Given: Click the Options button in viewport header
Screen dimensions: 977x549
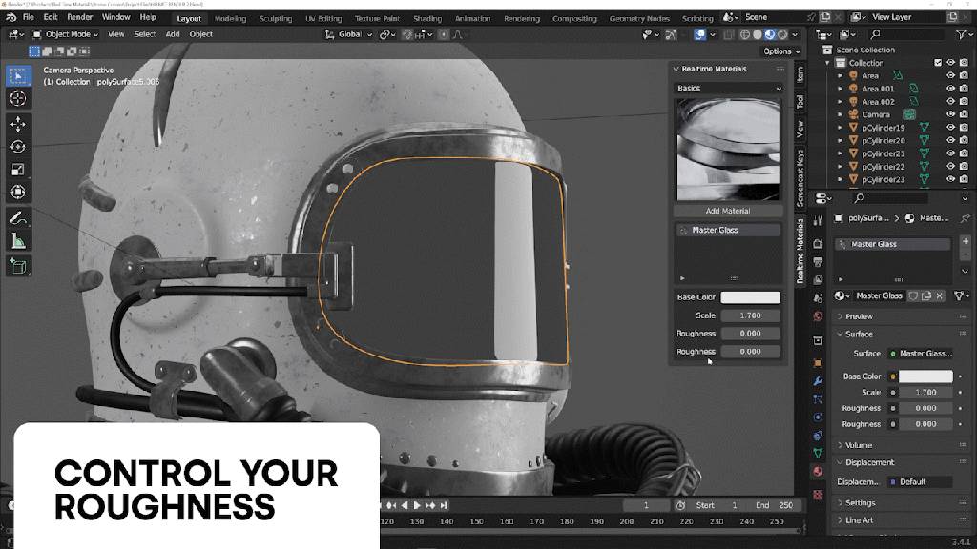Looking at the screenshot, I should click(780, 51).
